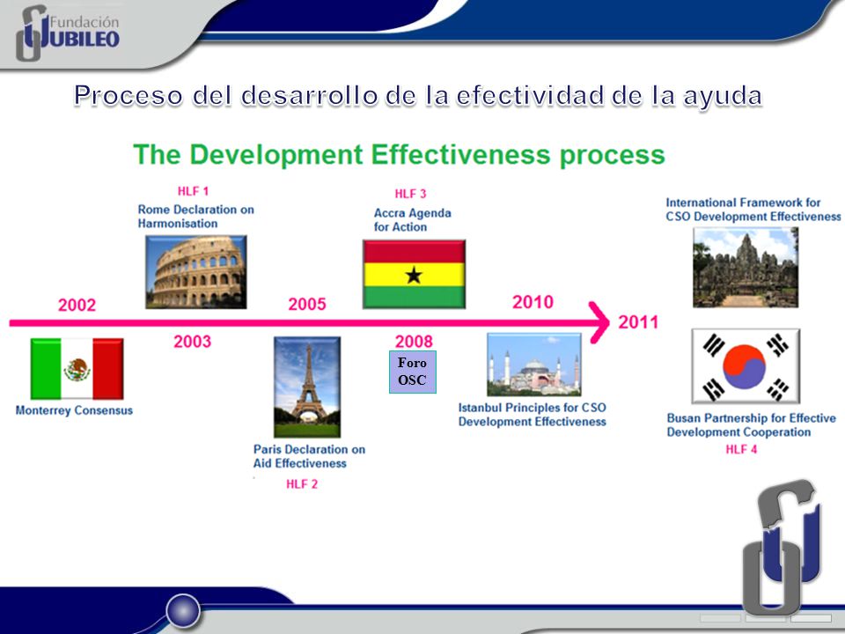Image resolution: width=845 pixels, height=634 pixels.
Task: Click the large Jubileo emblem at bottom right
Action: (782, 548)
